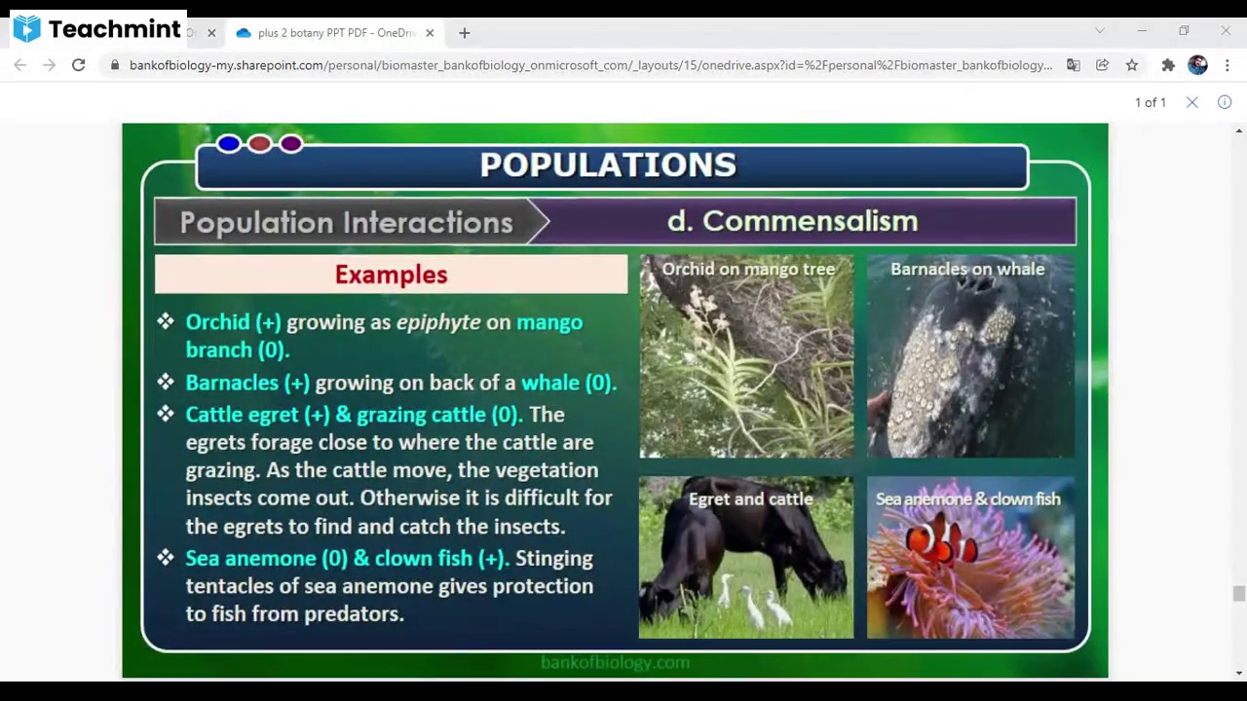The image size is (1247, 701).
Task: Click the page scrollbar thumb
Action: [1239, 594]
